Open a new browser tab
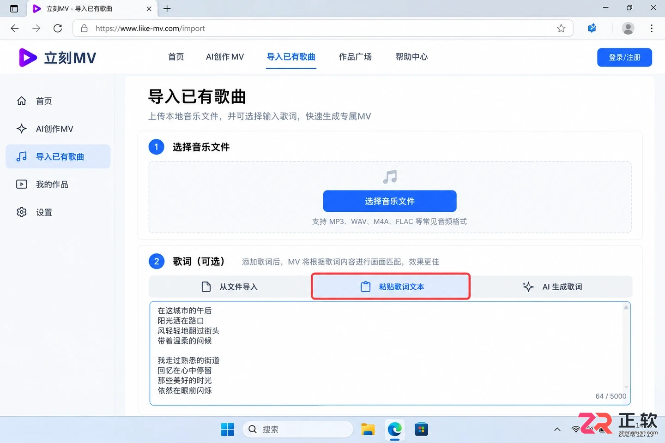This screenshot has width=665, height=443. click(167, 8)
